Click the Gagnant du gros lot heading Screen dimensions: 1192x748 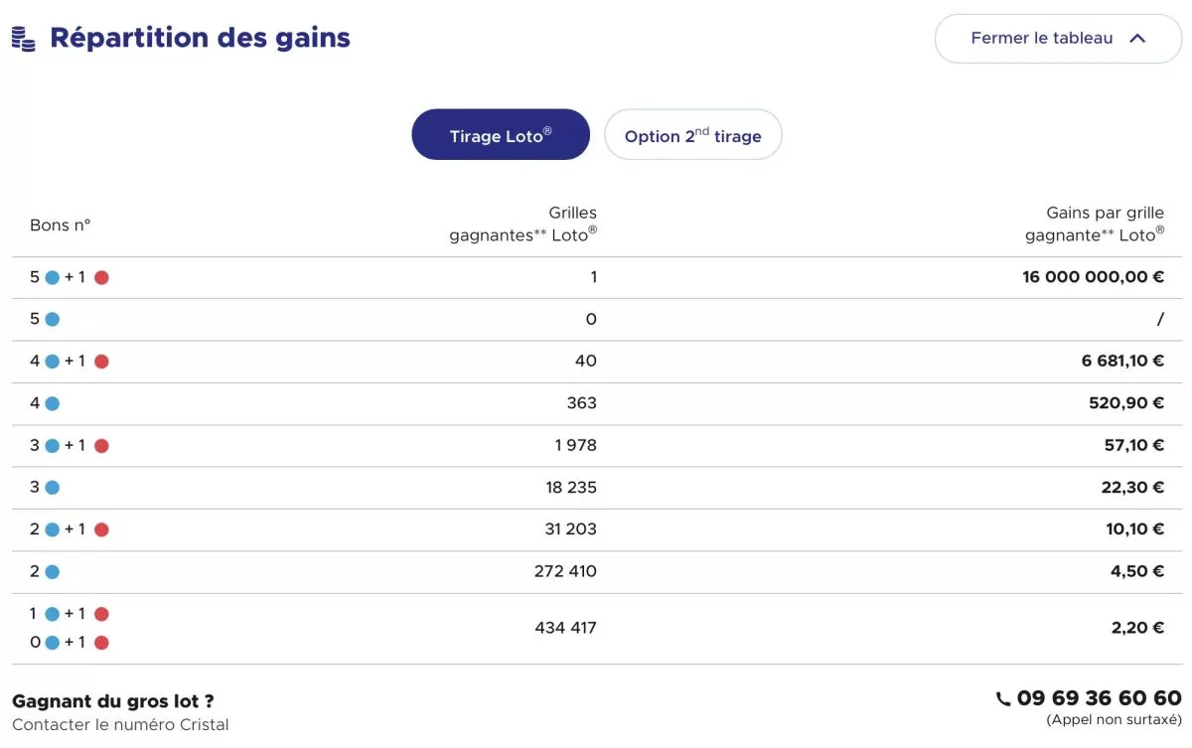click(112, 701)
